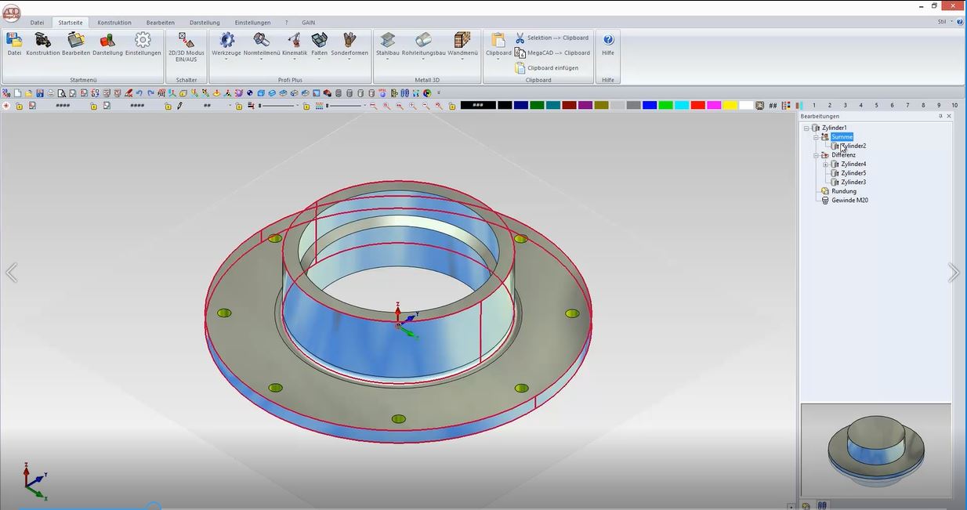Select Zylinder3 in the tree
This screenshot has height=510, width=967.
click(x=853, y=183)
